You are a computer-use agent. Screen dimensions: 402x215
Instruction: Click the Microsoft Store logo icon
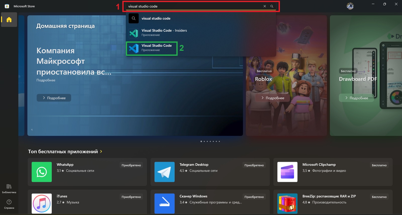(x=7, y=6)
